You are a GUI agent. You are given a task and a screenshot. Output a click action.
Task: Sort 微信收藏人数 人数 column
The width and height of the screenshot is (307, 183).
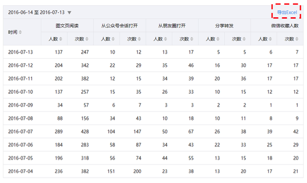(271, 39)
